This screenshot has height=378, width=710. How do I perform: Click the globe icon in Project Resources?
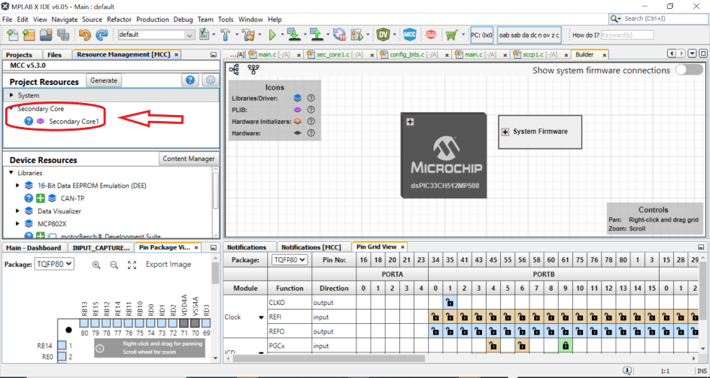[210, 80]
